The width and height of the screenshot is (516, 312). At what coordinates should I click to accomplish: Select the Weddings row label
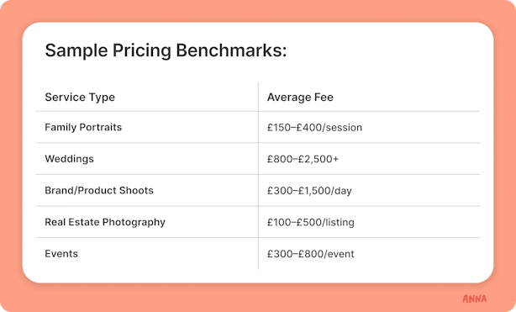[x=70, y=159]
